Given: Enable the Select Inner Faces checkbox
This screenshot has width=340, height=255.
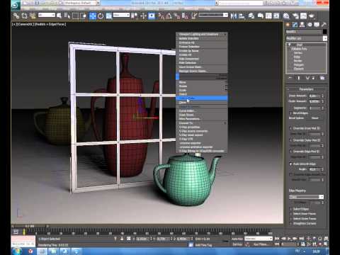Looking at the screenshot, I should (x=291, y=214).
